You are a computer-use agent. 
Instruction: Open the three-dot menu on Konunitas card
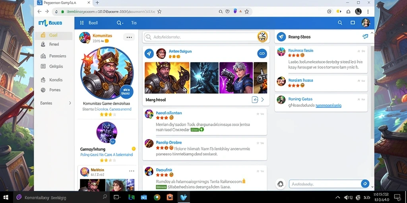[129, 37]
